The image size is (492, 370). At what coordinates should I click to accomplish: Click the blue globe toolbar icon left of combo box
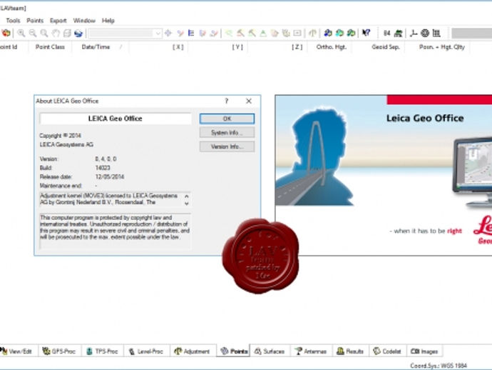(78, 33)
